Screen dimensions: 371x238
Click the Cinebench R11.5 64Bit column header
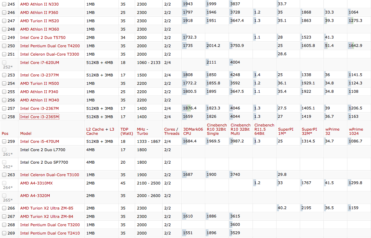click(264, 129)
